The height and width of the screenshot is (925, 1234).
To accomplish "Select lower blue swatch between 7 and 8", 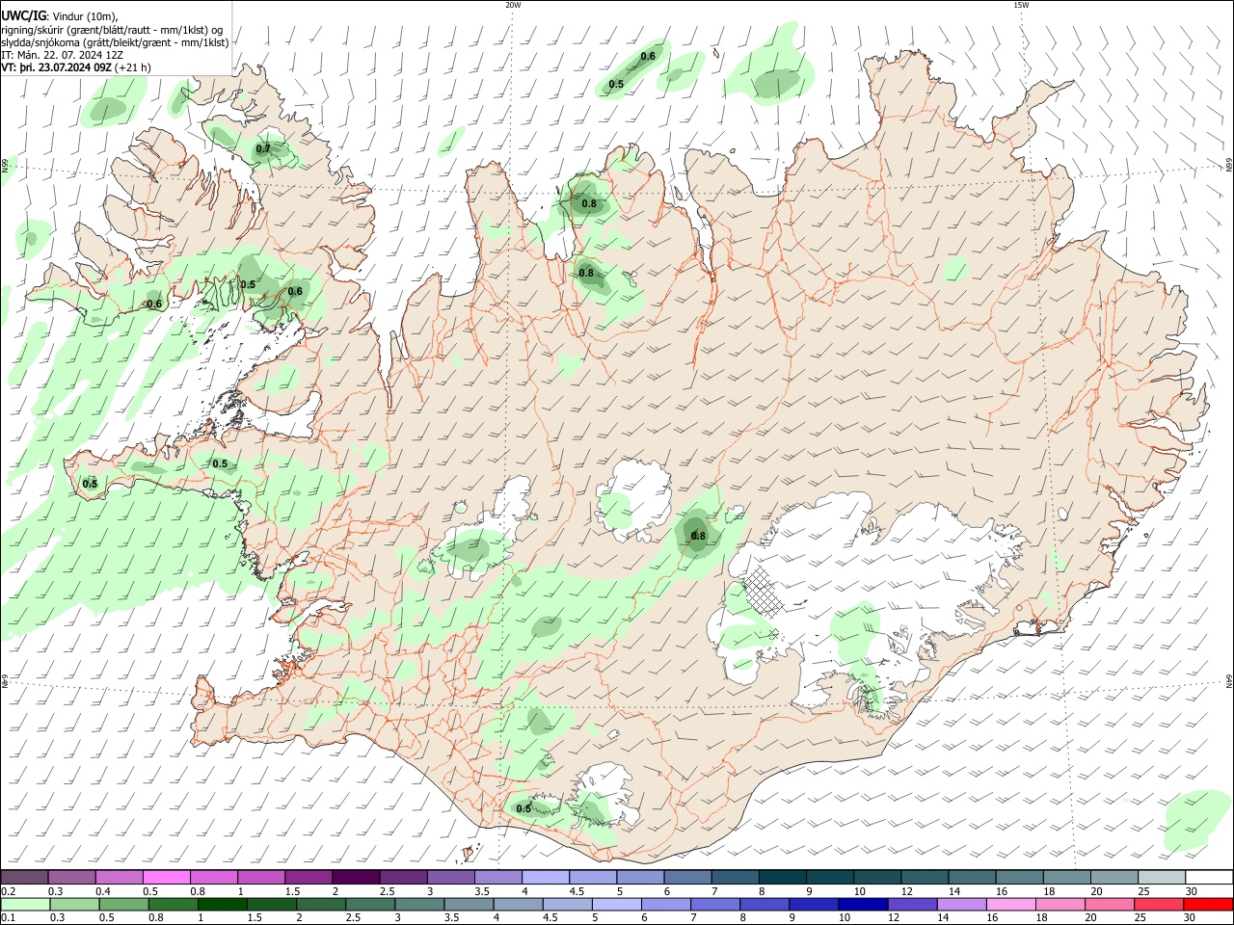I will coord(714,904).
